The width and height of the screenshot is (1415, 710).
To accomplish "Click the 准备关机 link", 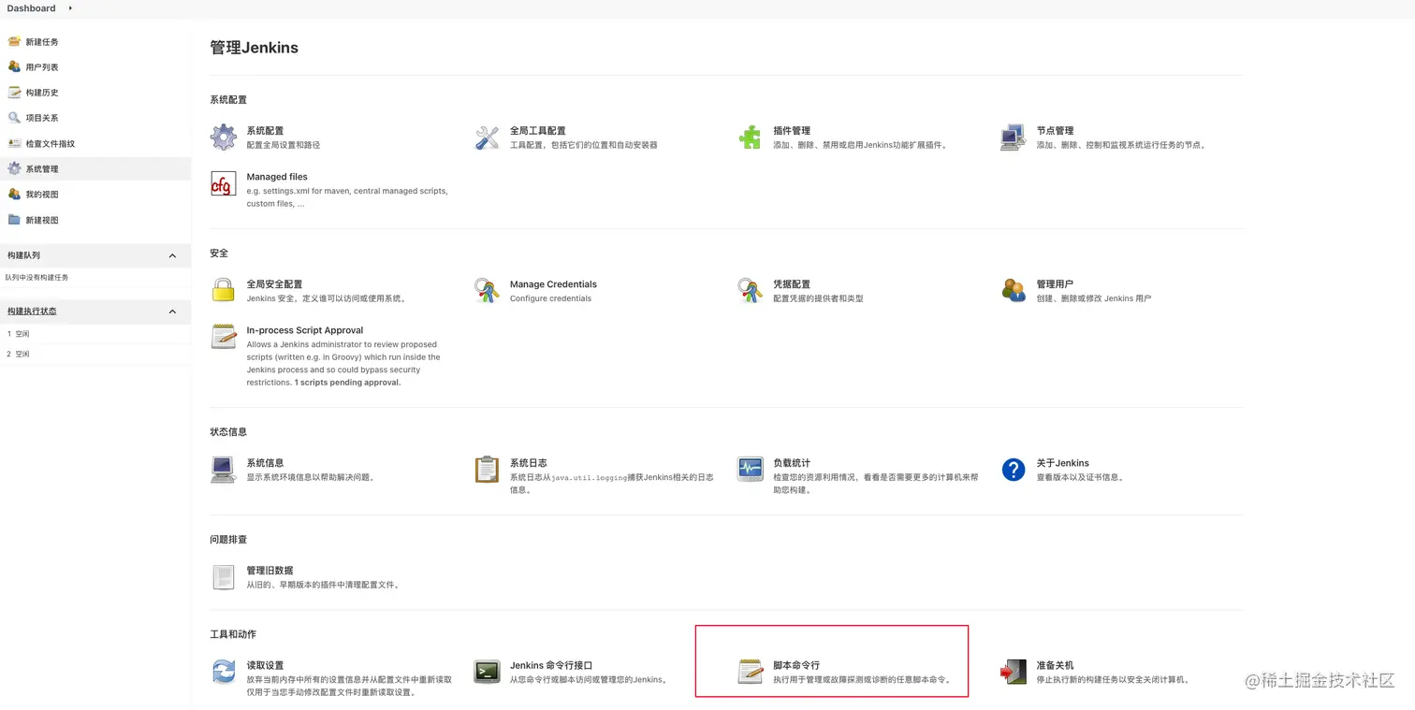I will coord(1055,665).
